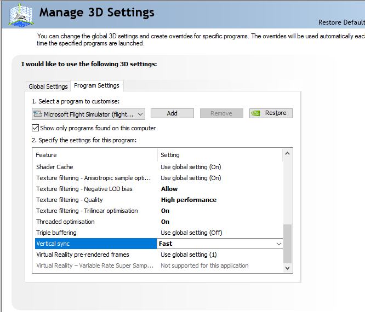
Task: Expand the Vertical sync Fast dropdown
Action: tap(279, 244)
